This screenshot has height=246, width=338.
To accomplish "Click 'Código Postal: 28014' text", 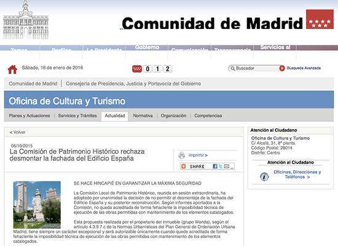I will (272, 148).
